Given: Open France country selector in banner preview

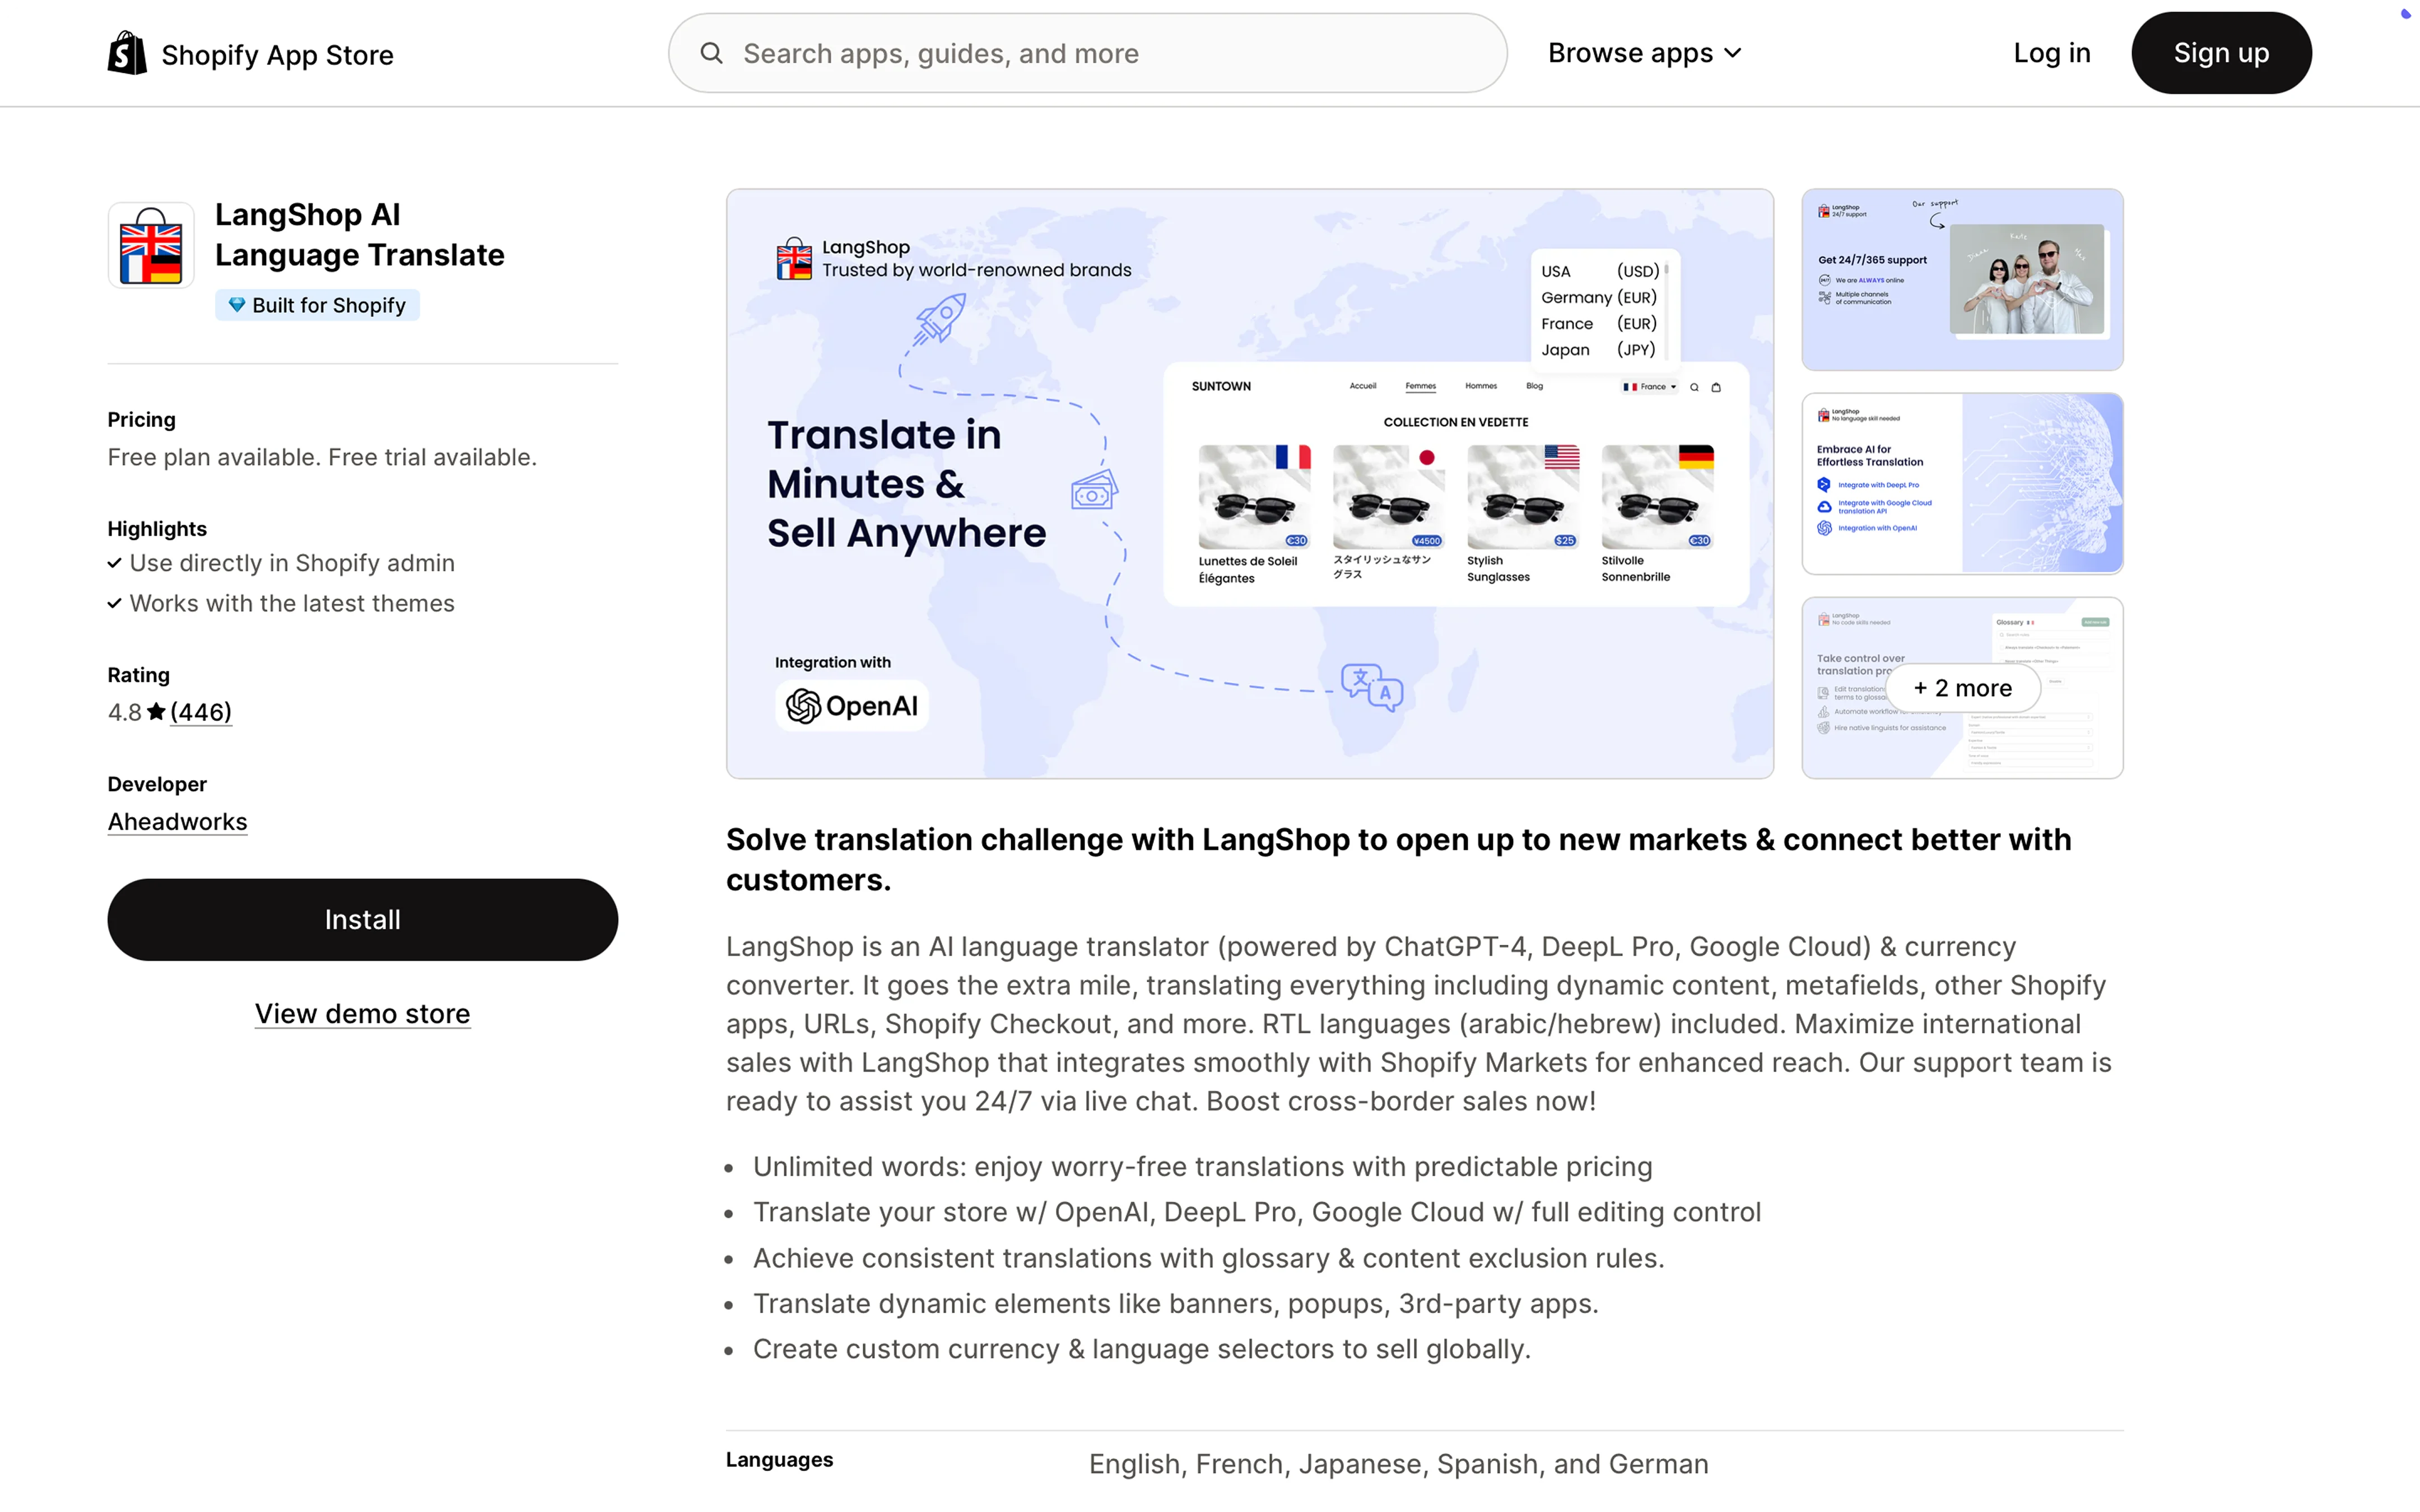Looking at the screenshot, I should click(1649, 387).
